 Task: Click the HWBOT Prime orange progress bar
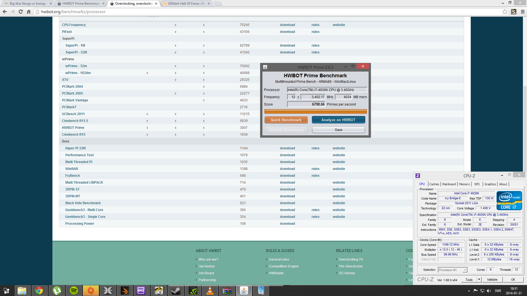[x=315, y=111]
